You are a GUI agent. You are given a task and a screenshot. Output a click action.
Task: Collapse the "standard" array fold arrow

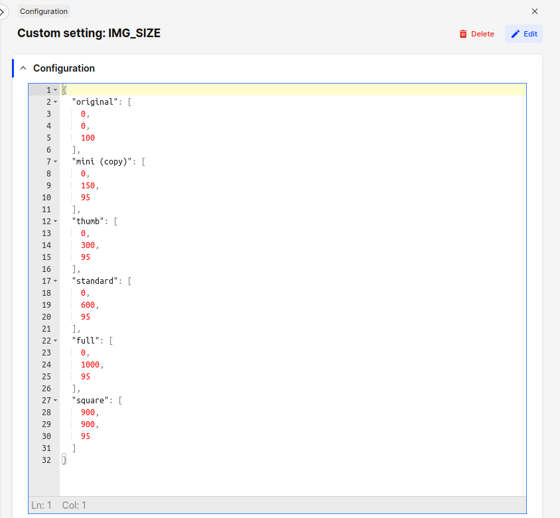[55, 281]
